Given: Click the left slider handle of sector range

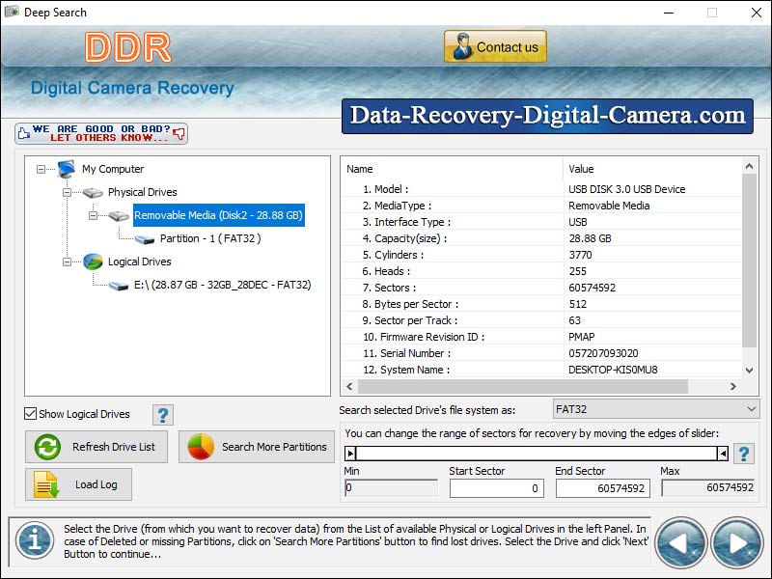Looking at the screenshot, I should (350, 454).
